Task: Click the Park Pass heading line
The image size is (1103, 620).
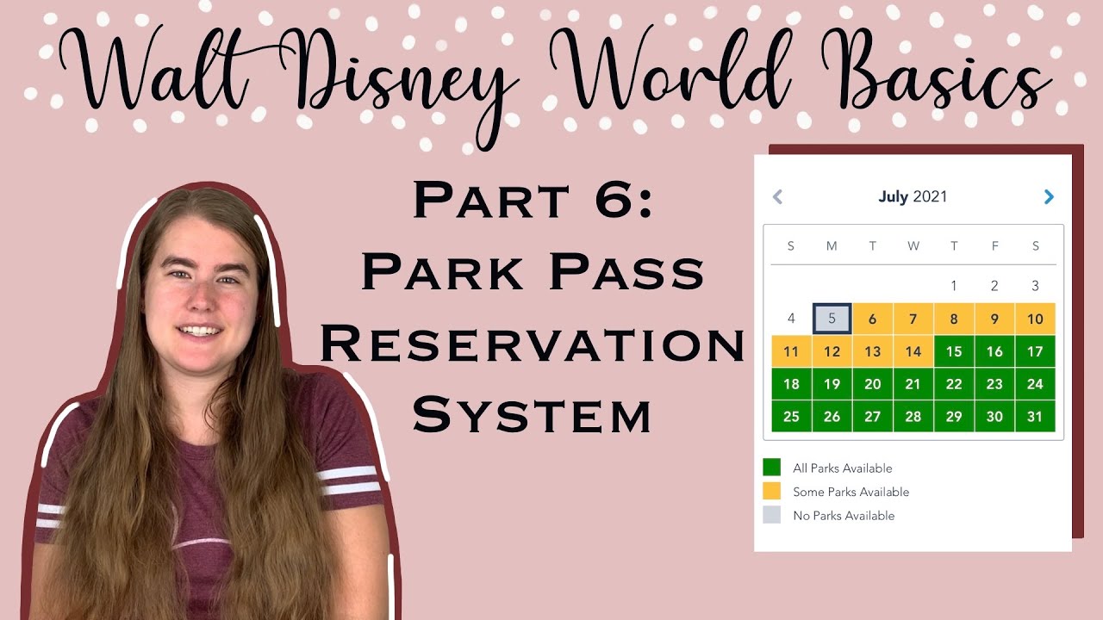Action: point(533,273)
